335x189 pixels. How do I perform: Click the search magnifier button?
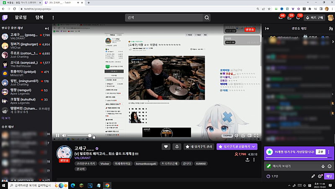pos(207,18)
